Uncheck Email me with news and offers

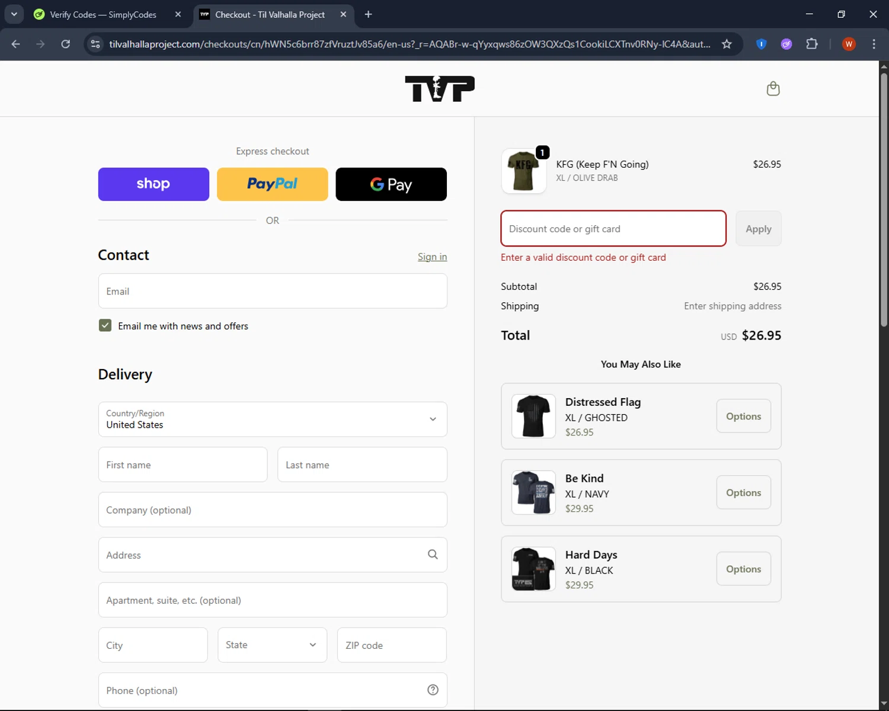105,325
